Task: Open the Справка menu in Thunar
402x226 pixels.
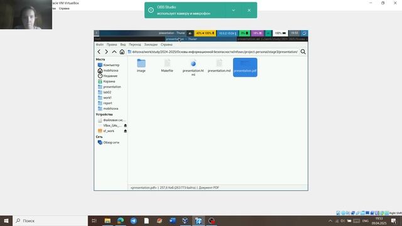Action: click(166, 45)
